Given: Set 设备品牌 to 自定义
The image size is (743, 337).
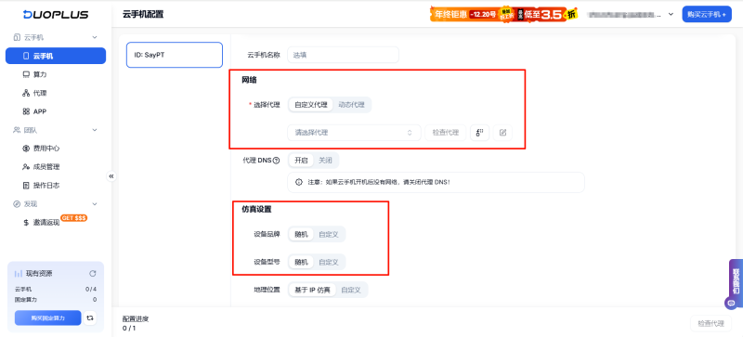Looking at the screenshot, I should point(329,234).
